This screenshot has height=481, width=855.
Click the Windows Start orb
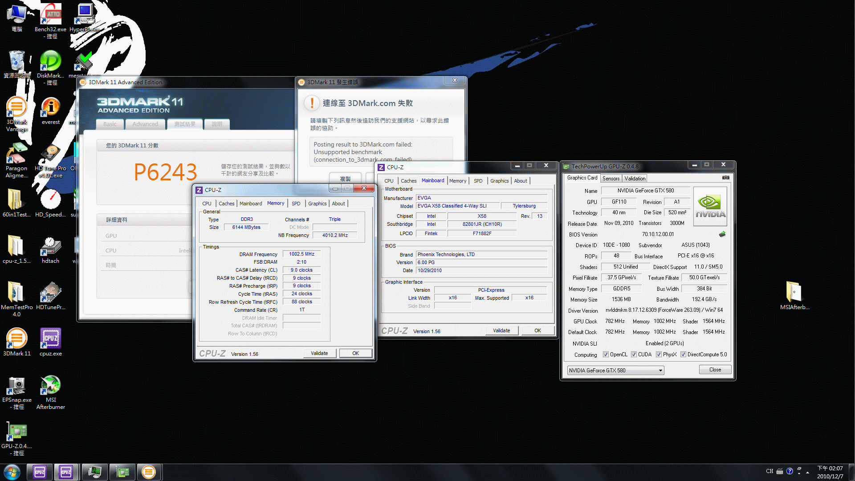pos(12,472)
